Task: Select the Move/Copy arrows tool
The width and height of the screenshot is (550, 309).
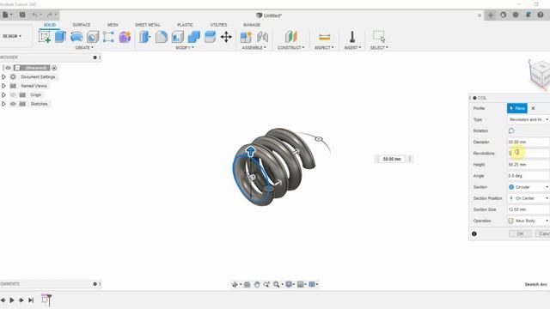Action: (226, 37)
